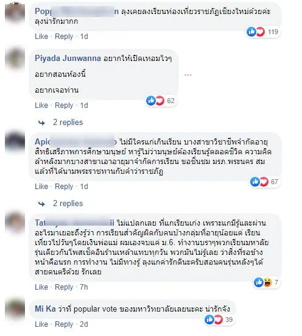
Task: Click Mi Ka's profile picture thumbnail
Action: point(15,309)
